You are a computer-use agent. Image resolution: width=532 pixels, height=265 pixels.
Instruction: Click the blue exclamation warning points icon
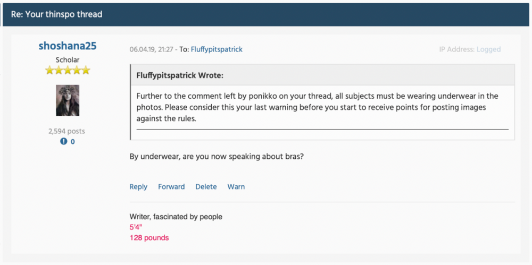point(63,141)
